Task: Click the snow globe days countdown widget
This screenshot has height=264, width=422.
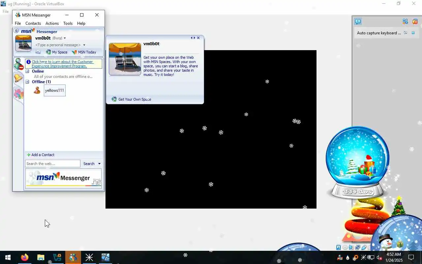Action: (x=357, y=162)
